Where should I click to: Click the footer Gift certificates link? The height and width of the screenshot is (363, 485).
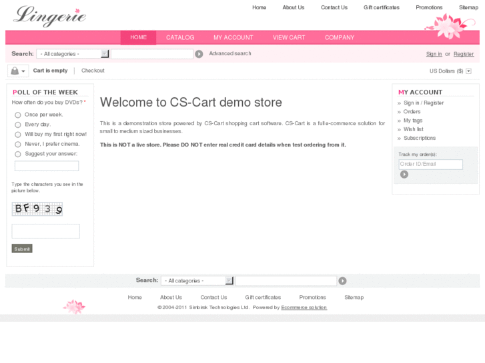[x=263, y=298]
